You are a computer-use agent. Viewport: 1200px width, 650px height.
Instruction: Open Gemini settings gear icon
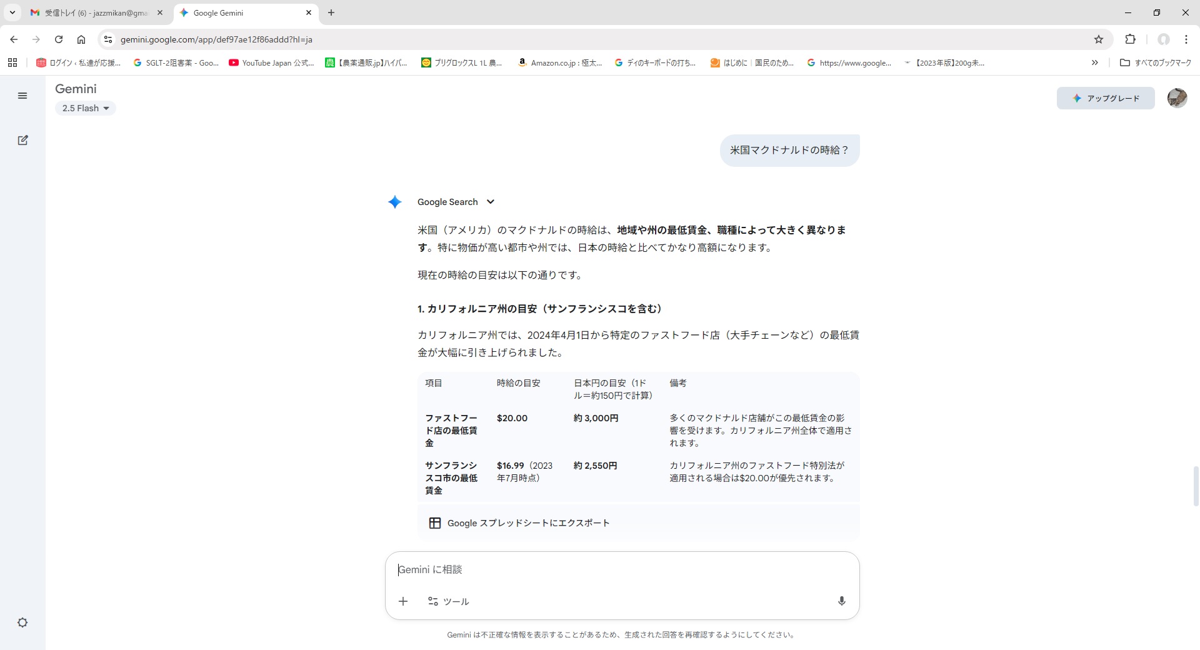22,622
